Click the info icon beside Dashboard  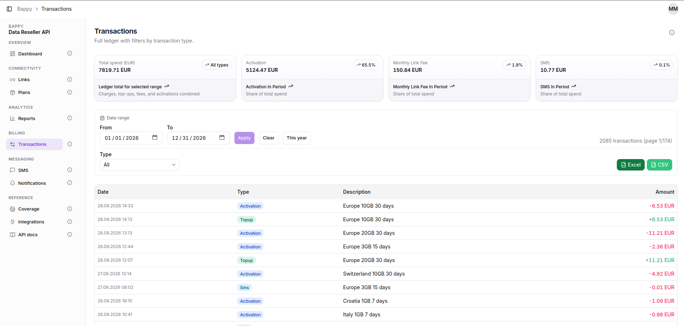pos(70,54)
